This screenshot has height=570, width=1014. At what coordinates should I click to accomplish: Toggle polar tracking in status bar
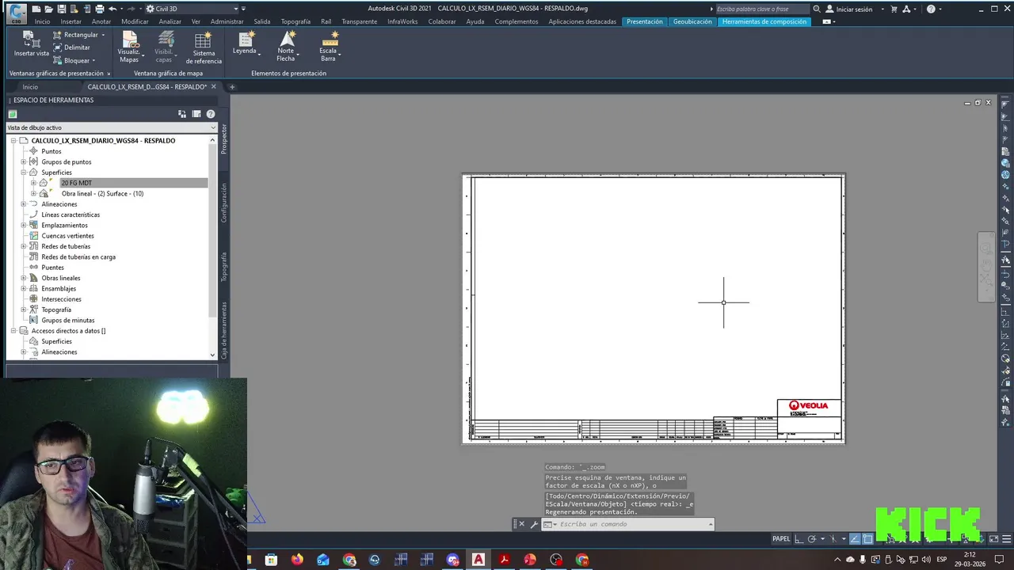click(x=813, y=539)
